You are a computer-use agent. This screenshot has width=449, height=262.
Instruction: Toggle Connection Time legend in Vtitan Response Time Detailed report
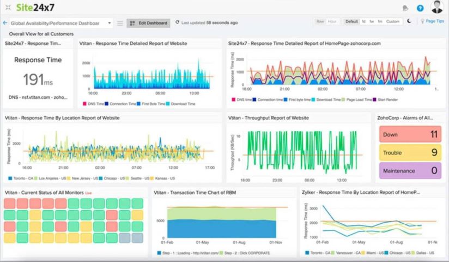(120, 104)
